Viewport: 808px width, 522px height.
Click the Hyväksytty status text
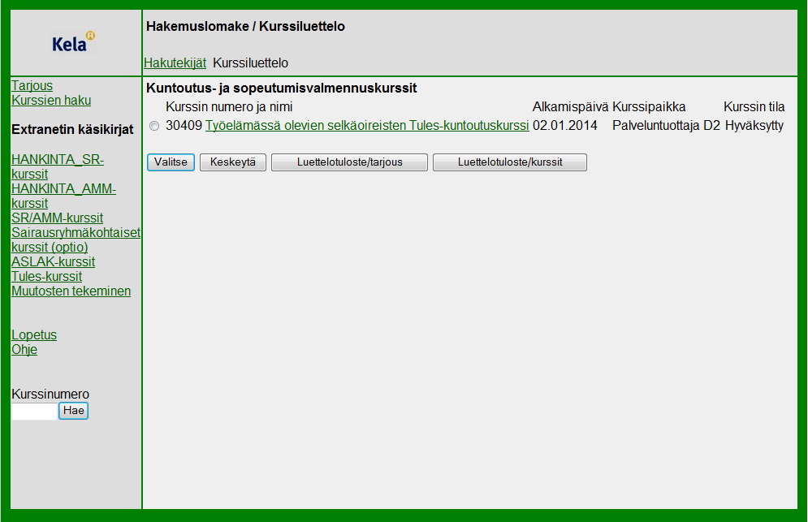tap(754, 125)
